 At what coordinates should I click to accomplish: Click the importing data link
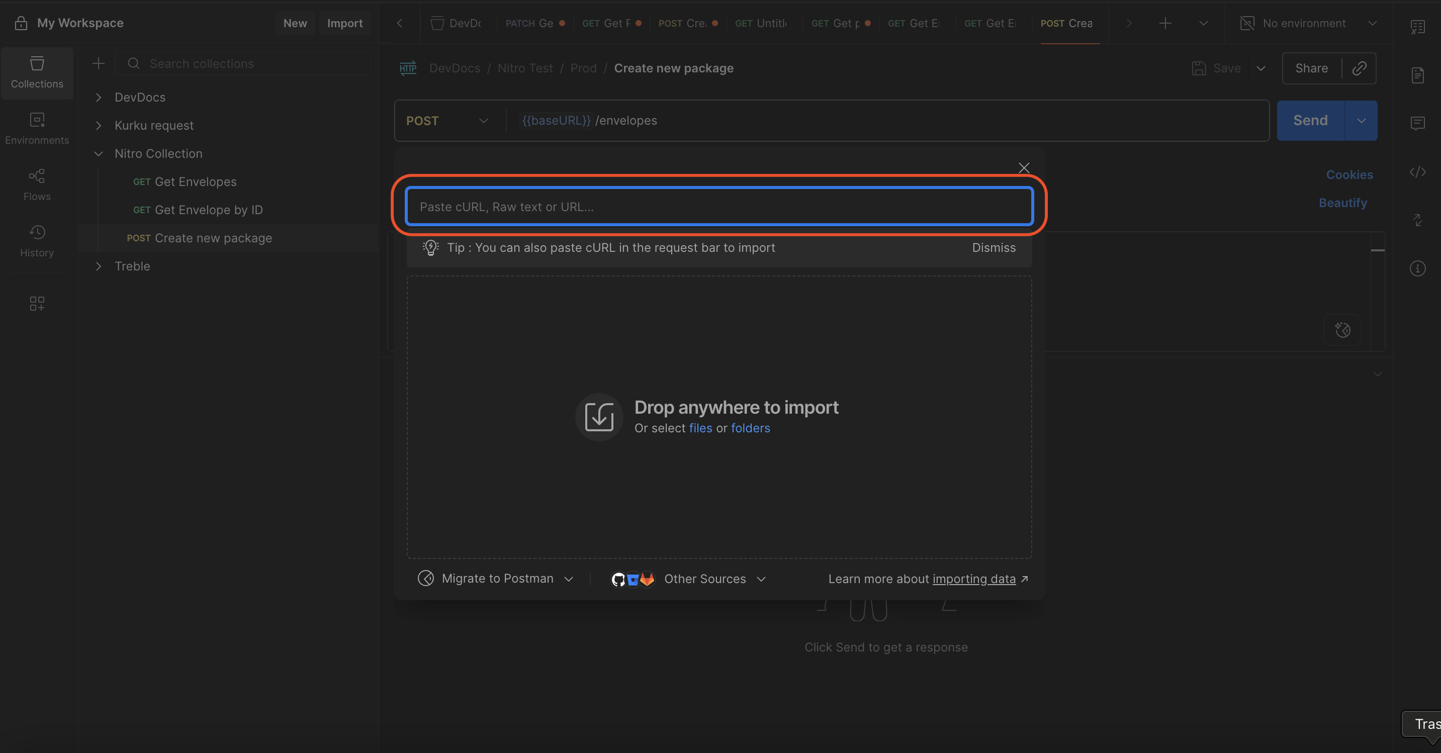click(973, 579)
